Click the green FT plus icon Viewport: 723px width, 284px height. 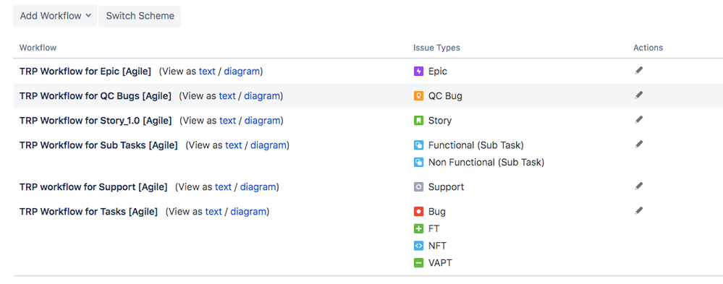pyautogui.click(x=418, y=229)
